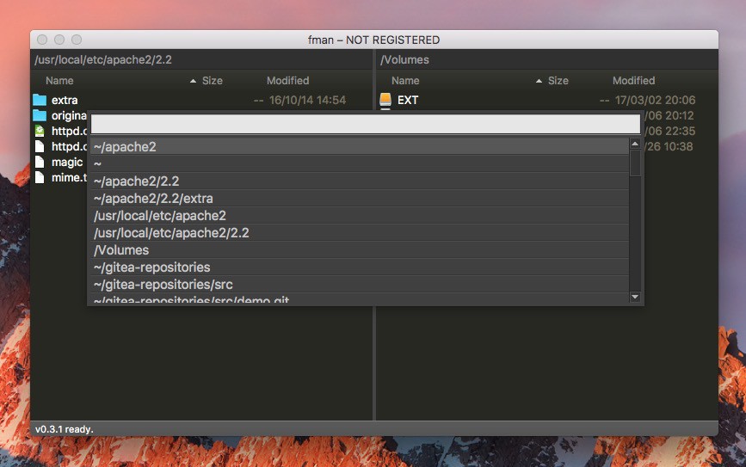746x467 pixels.
Task: Choose the /Volumes suggestion
Action: point(361,249)
